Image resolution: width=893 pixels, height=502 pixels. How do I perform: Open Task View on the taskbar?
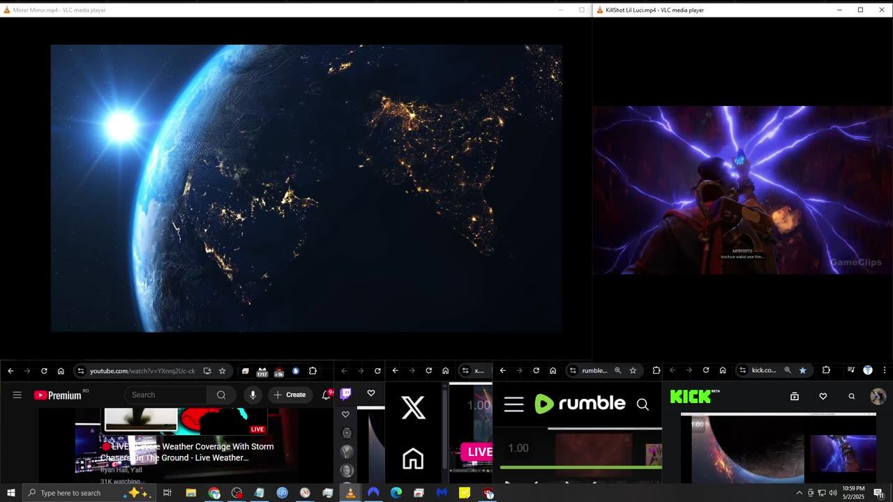167,493
